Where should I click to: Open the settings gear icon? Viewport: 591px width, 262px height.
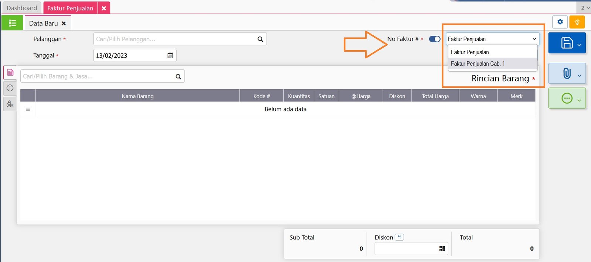[560, 22]
